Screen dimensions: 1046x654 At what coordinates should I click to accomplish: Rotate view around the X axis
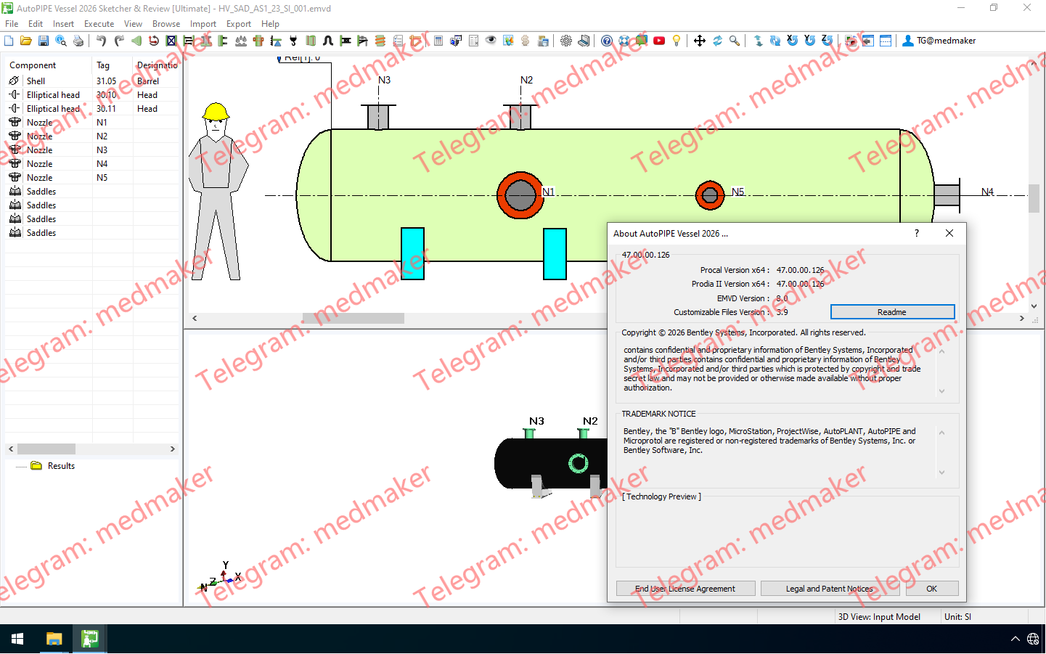[x=793, y=41]
